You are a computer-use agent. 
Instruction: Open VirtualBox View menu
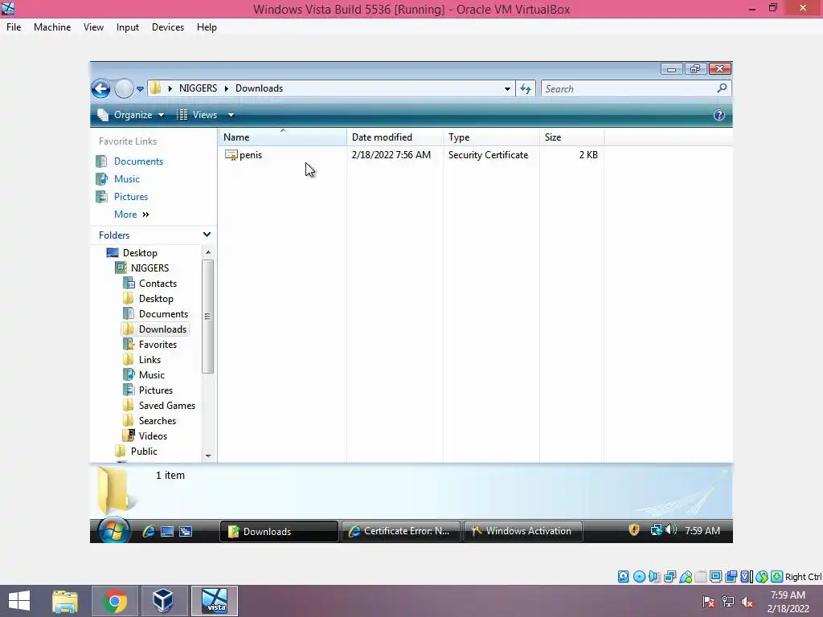point(93,27)
